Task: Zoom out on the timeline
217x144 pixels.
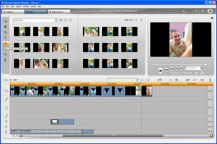Action: [x=17, y=136]
